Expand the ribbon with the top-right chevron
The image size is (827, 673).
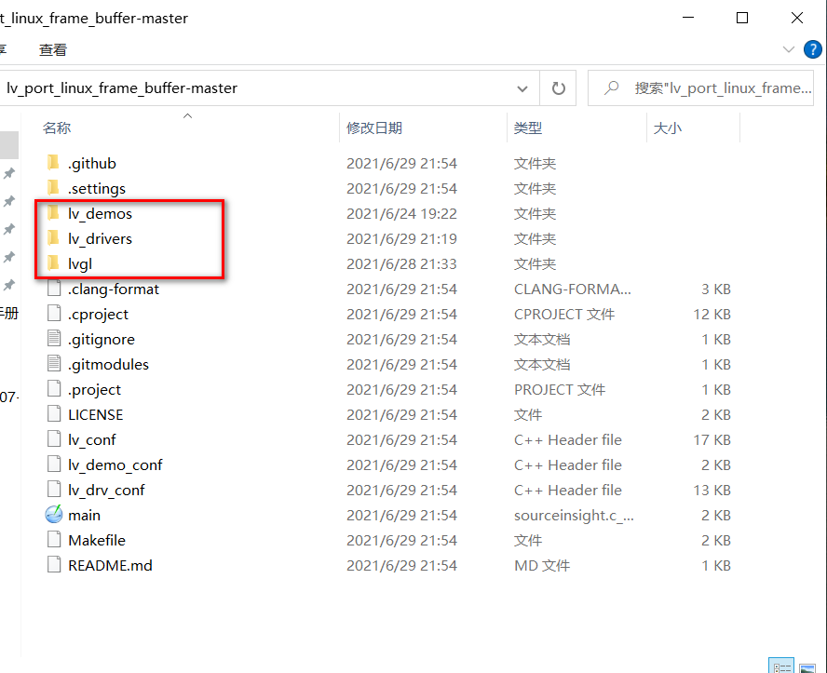click(788, 49)
